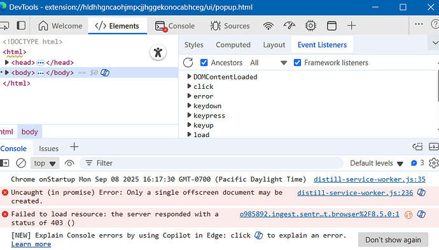
Task: Open the Network tool wifi icon
Action: pyautogui.click(x=268, y=26)
